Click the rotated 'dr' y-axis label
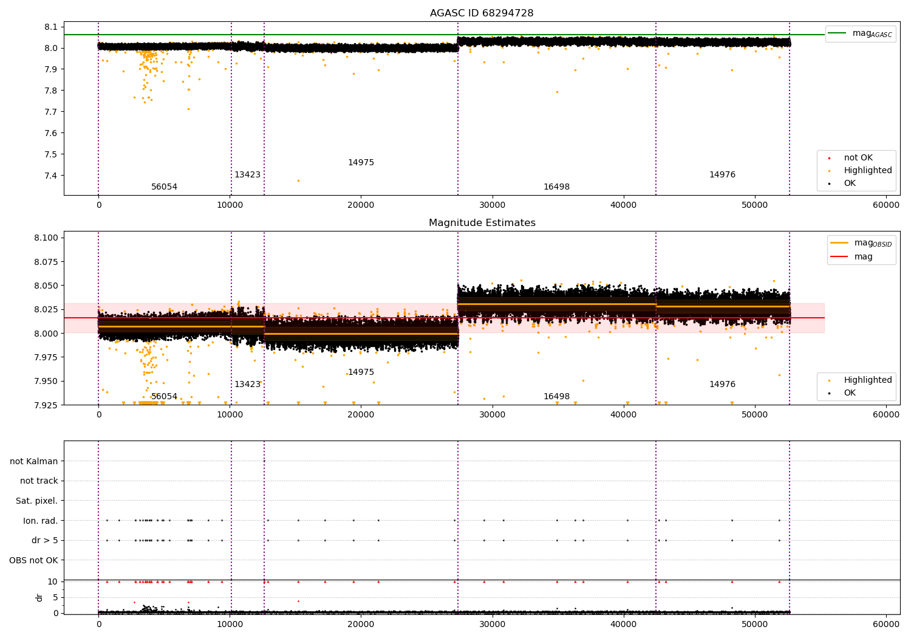This screenshot has height=638, width=911. point(39,597)
